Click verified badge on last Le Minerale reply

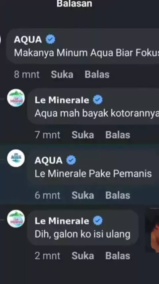pos(98,221)
